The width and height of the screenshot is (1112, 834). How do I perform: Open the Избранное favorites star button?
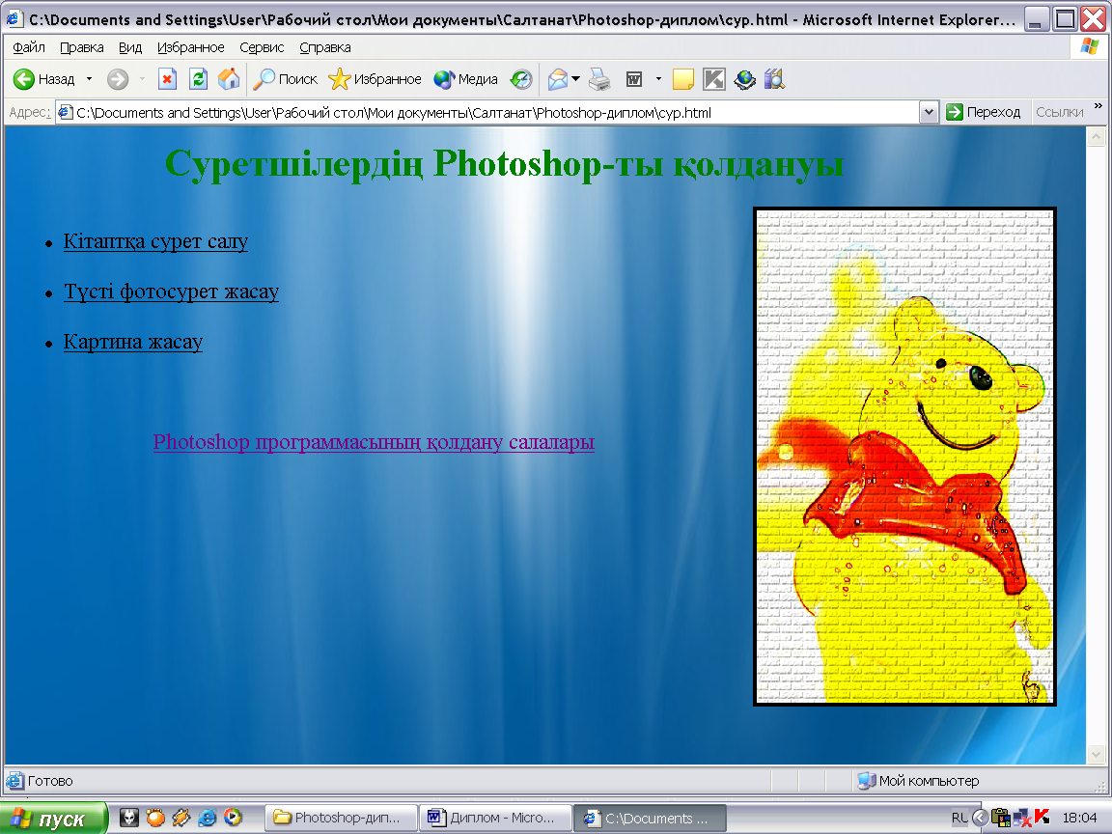(x=375, y=79)
